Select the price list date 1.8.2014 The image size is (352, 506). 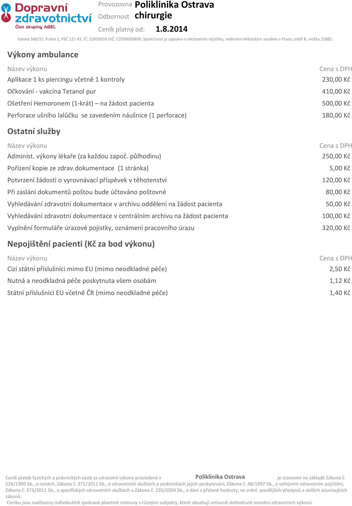172,29
